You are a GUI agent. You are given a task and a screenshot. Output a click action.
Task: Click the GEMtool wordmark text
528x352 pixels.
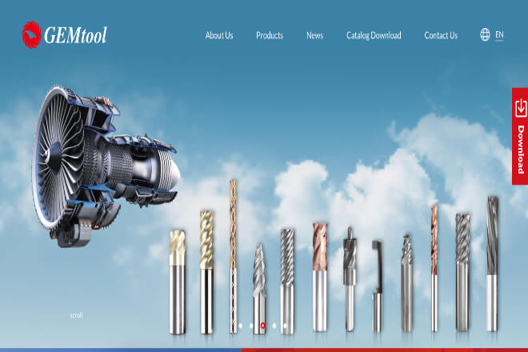click(75, 35)
